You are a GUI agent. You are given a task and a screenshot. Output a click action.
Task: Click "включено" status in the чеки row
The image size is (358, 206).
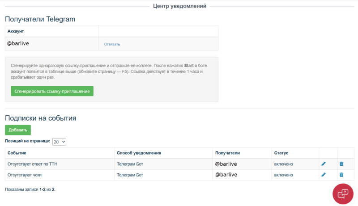coord(283,175)
